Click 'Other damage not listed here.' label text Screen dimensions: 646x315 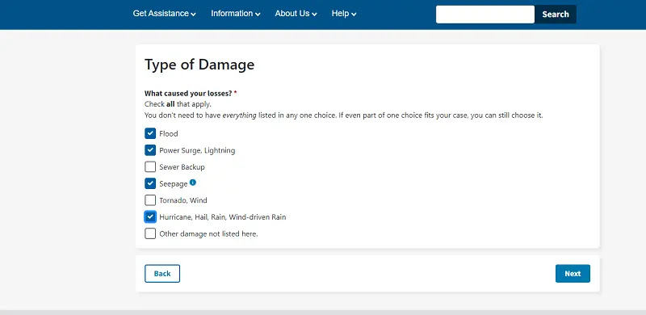click(208, 233)
